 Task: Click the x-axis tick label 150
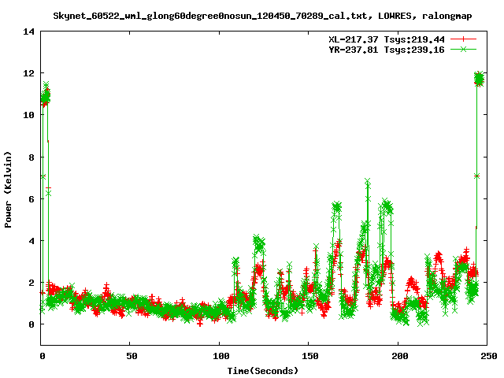point(310,356)
